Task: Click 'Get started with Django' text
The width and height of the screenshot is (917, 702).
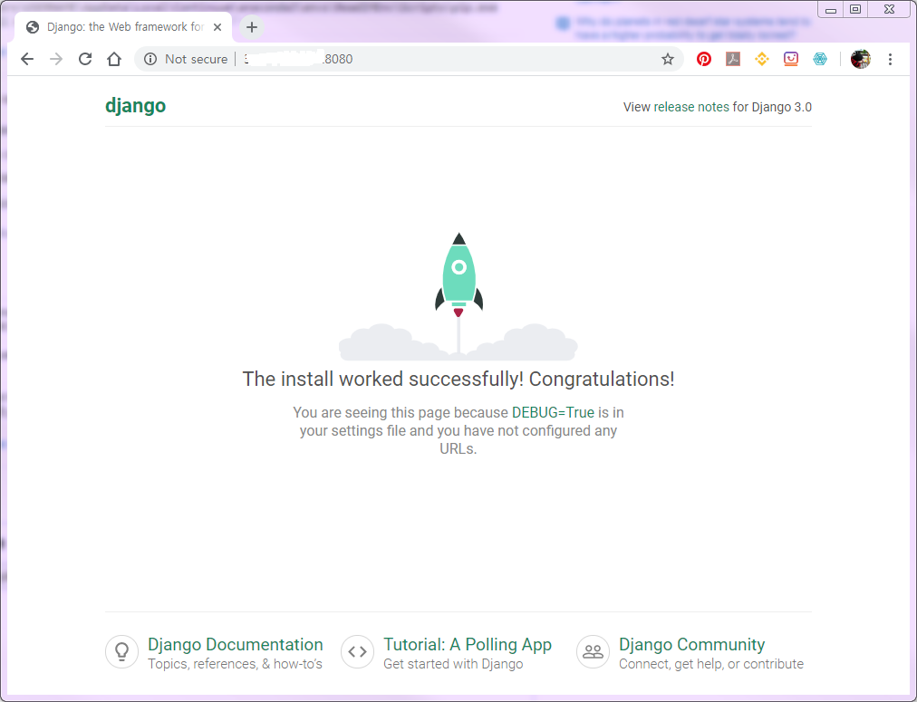Action: (453, 664)
